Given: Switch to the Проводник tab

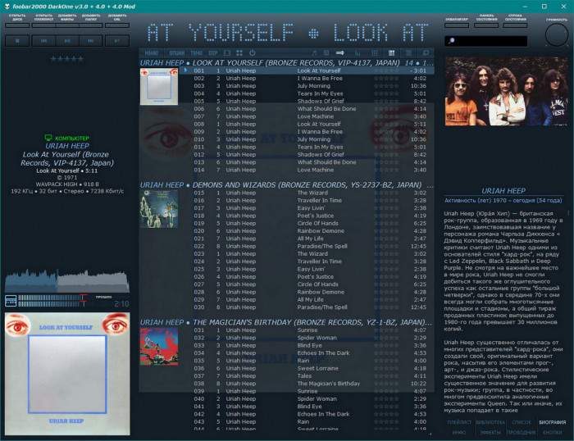Looking at the screenshot, I should (522, 432).
